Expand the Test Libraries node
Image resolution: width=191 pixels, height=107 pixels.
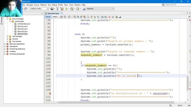(x=7, y=41)
